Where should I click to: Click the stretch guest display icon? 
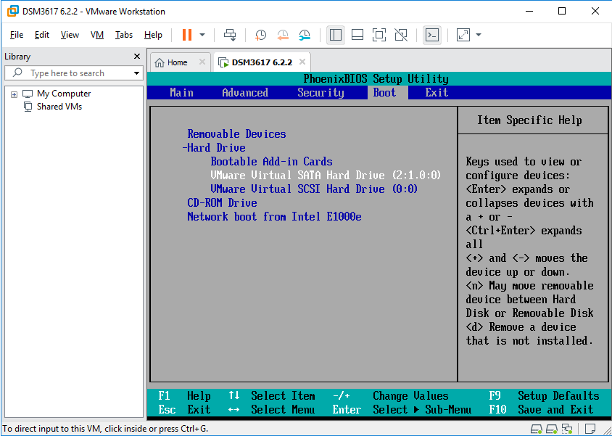[463, 35]
